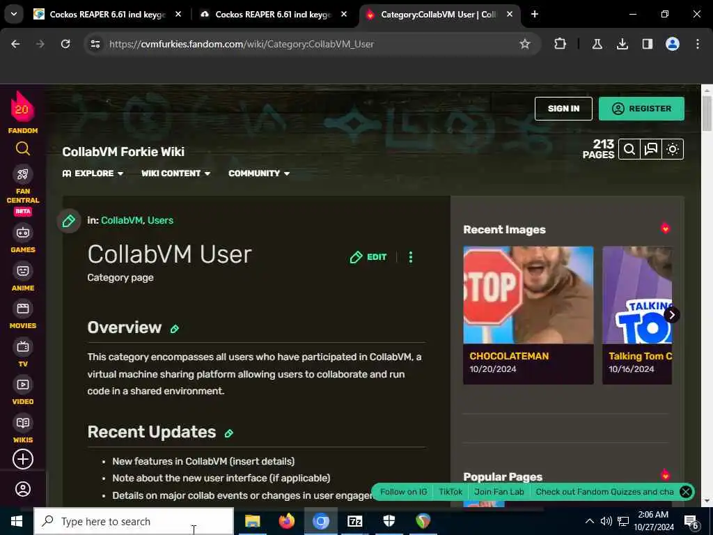Click the Sign In button

coord(563,109)
